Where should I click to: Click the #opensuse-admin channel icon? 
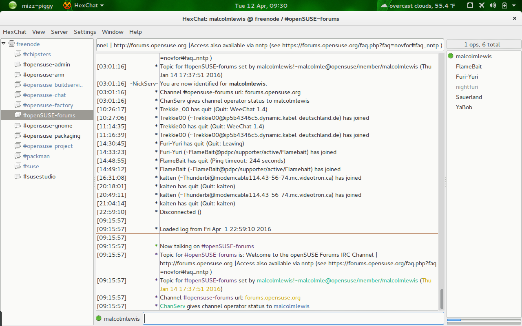tap(18, 64)
